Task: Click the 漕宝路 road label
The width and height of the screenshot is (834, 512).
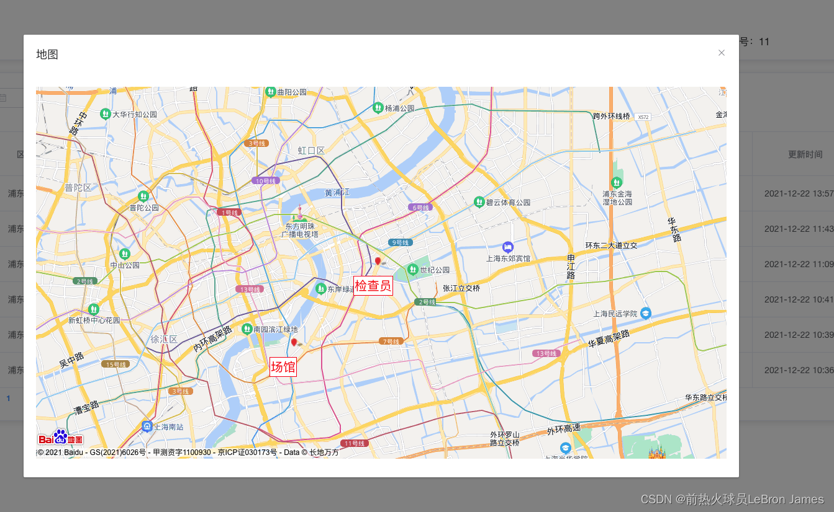Action: 86,408
